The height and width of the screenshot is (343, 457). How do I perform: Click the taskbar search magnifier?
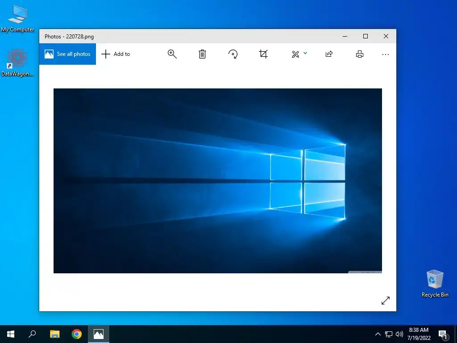point(32,334)
